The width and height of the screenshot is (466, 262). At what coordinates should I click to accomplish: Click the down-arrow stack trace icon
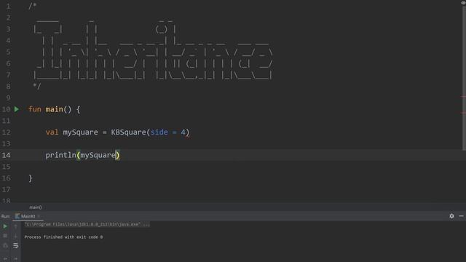tap(16, 236)
